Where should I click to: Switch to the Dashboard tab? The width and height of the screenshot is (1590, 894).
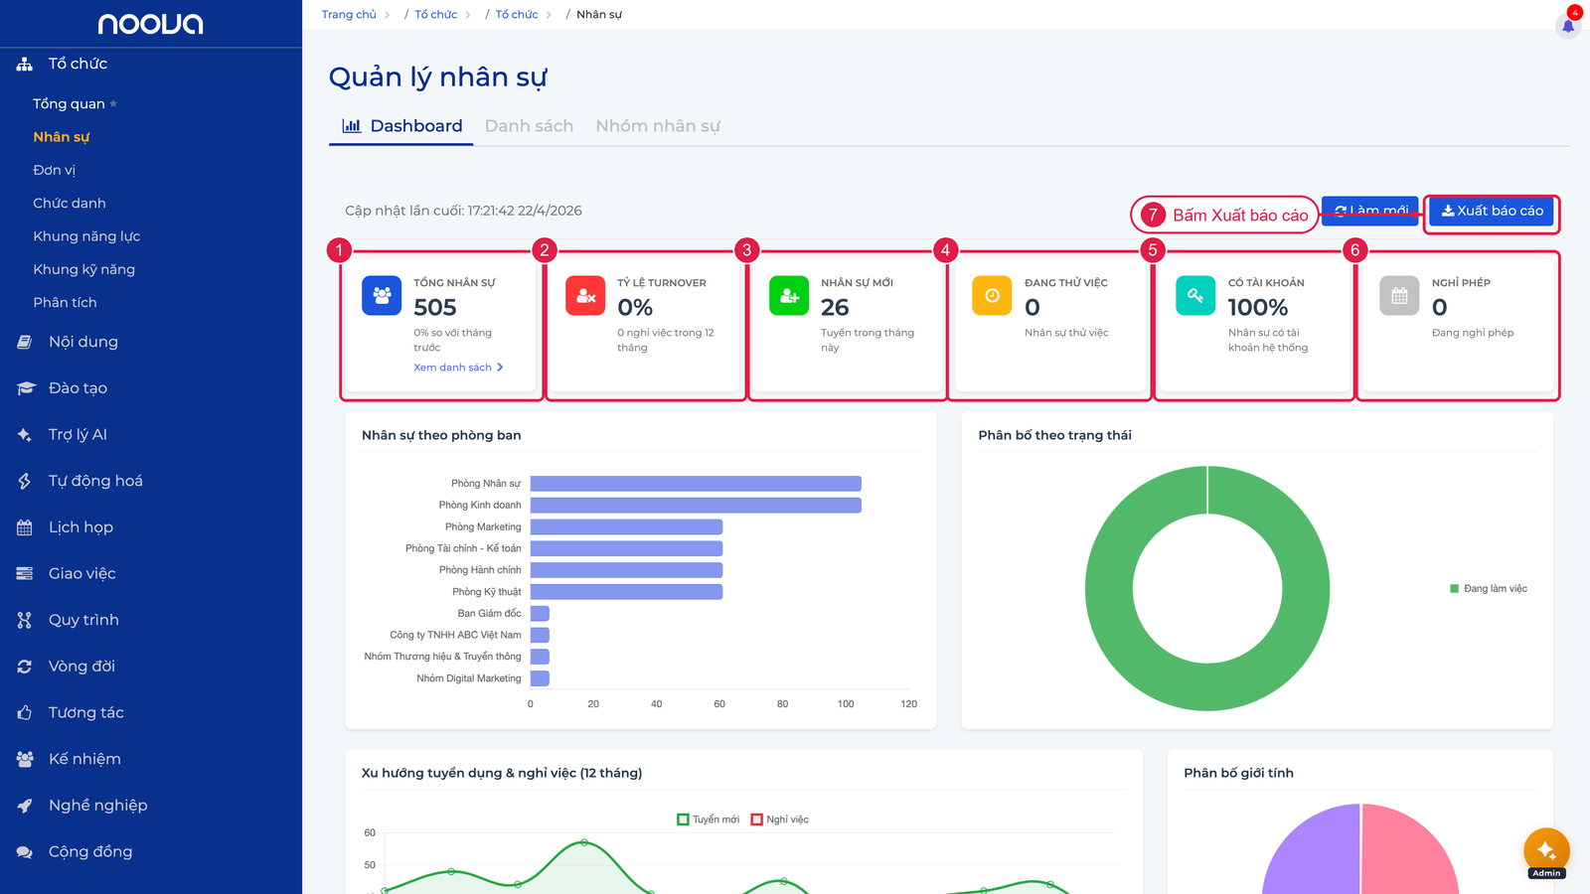click(401, 126)
